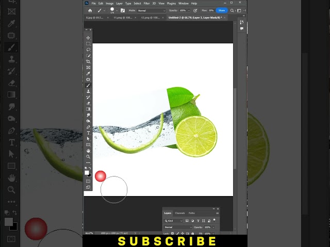
Task: Toggle filter for adjustment layers
Action: click(x=192, y=221)
